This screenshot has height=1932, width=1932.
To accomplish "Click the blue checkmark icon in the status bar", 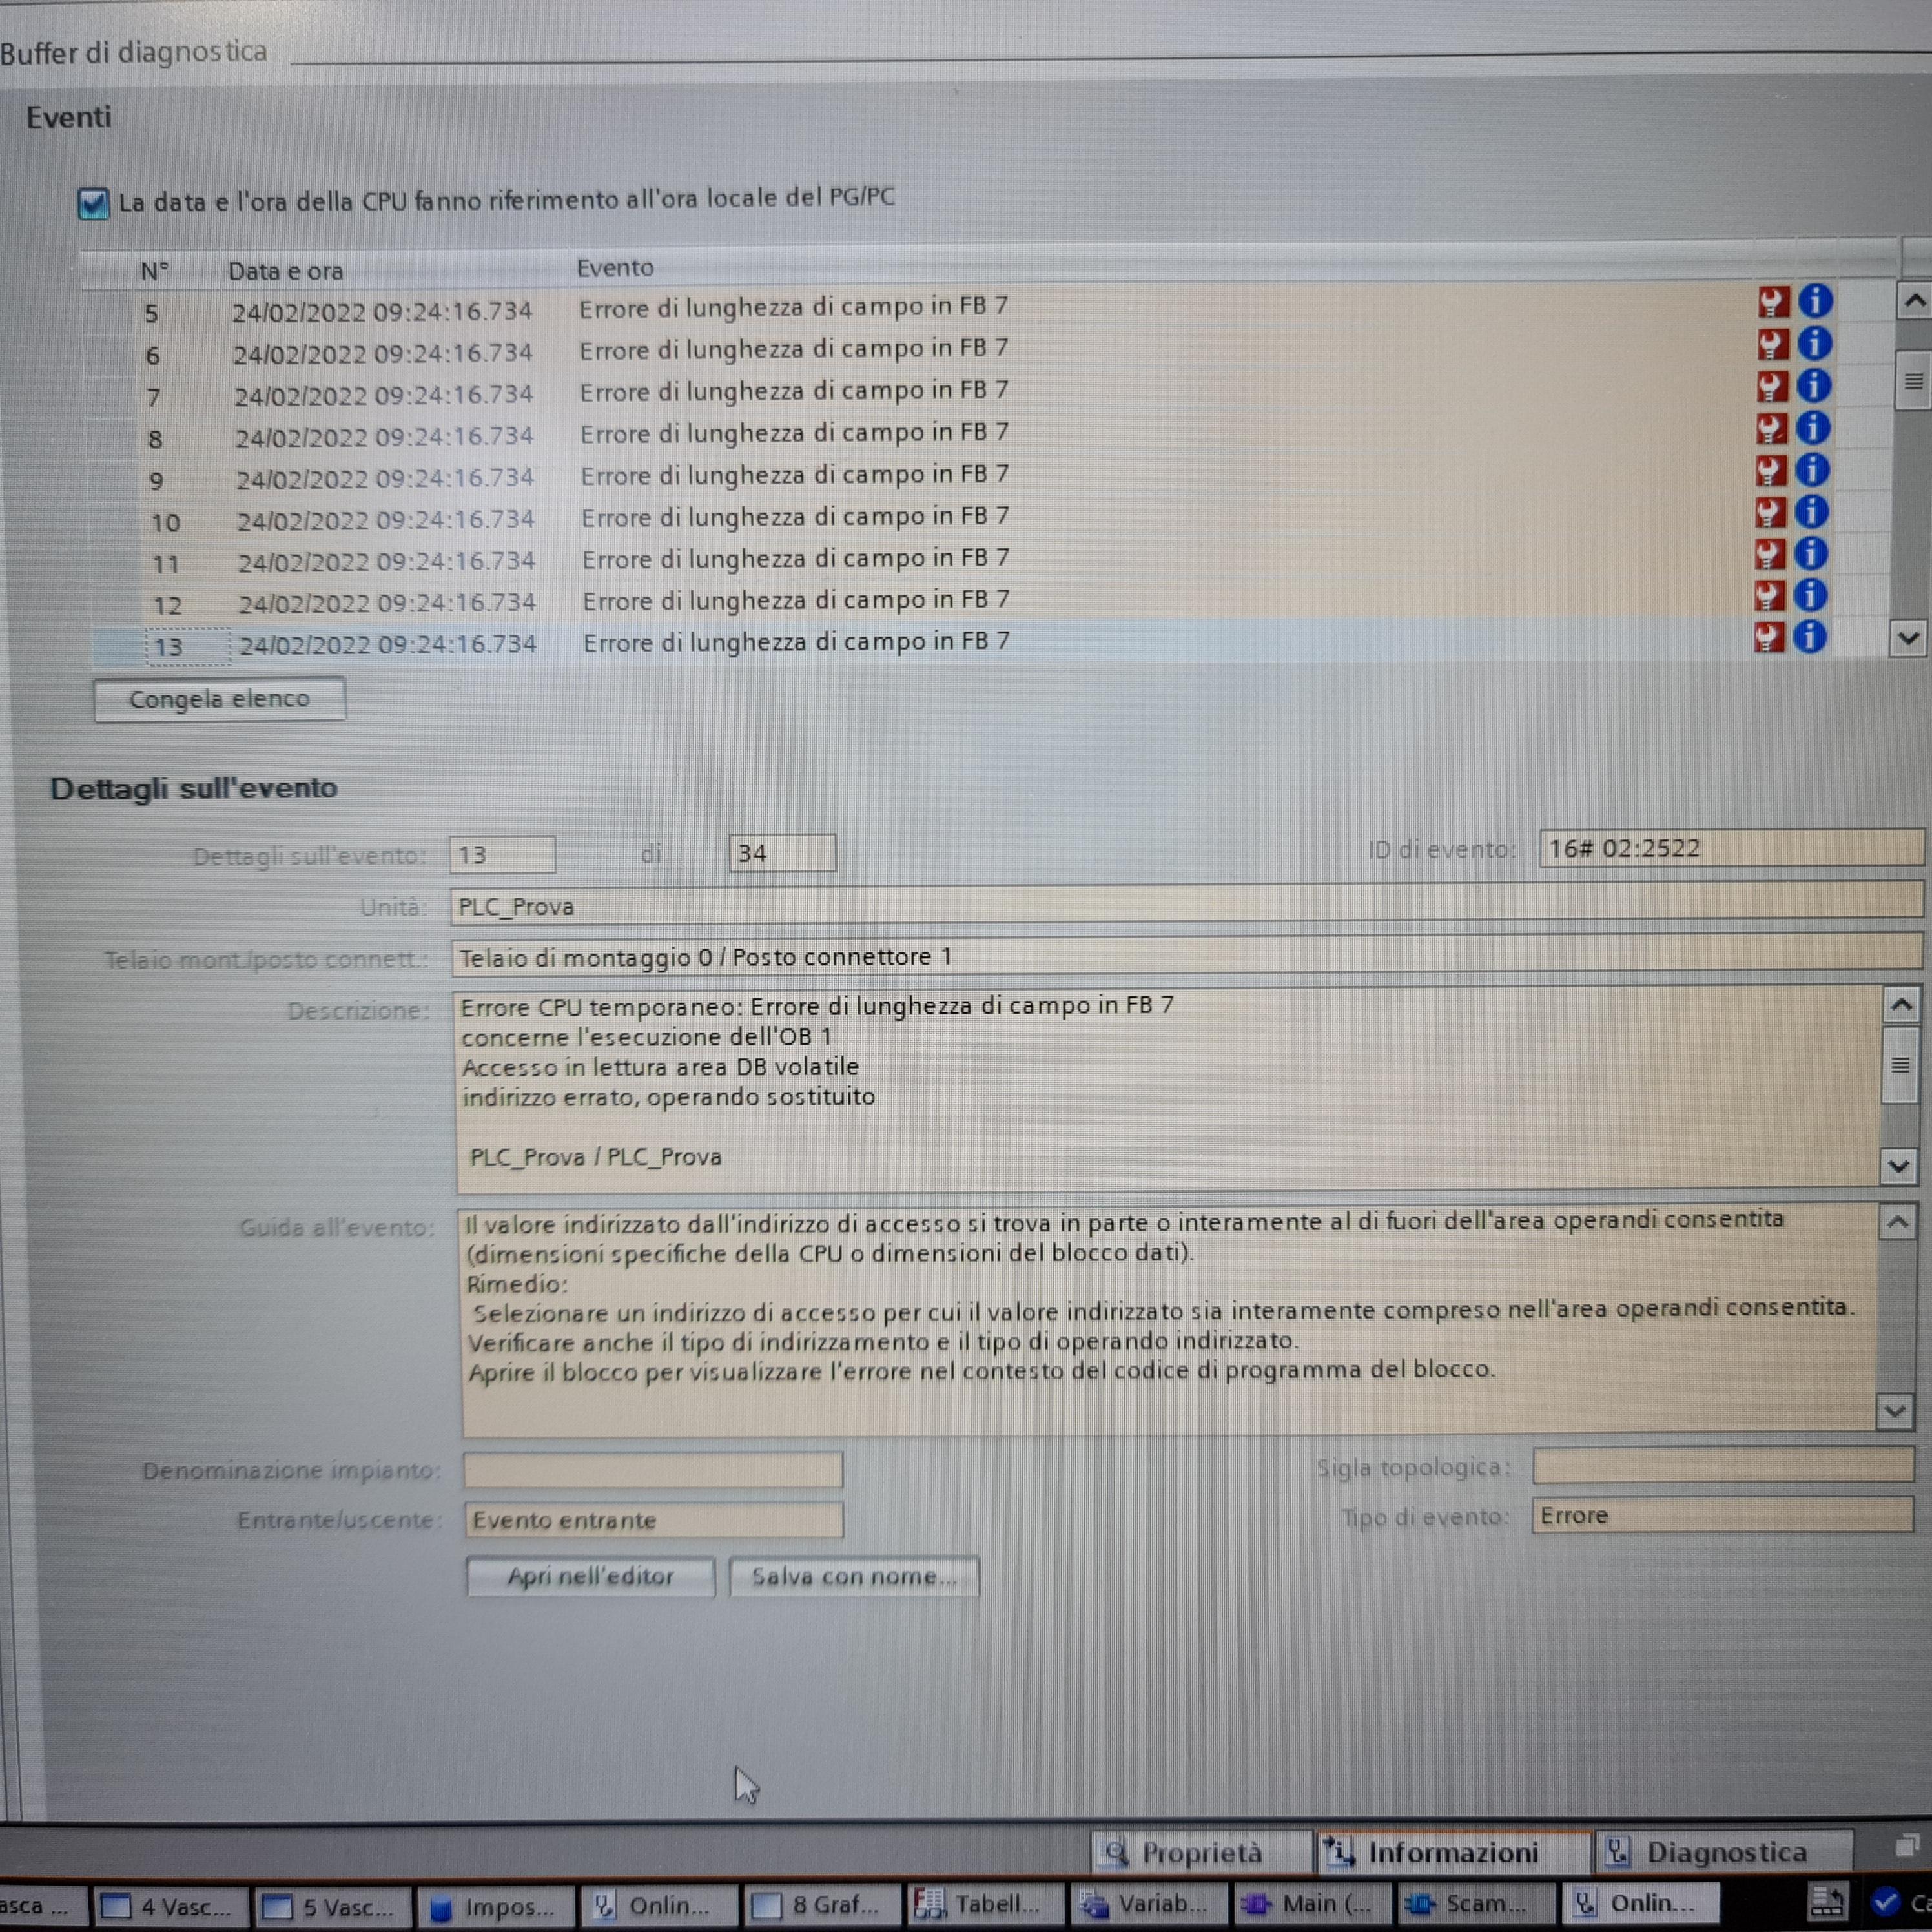I will [1886, 1901].
